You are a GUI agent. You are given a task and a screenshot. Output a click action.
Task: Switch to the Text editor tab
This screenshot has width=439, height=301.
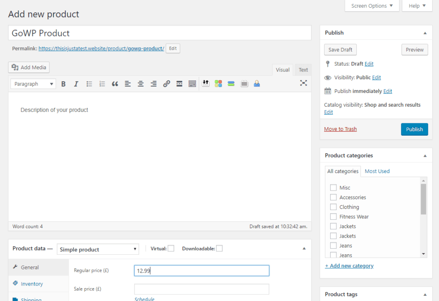pyautogui.click(x=303, y=70)
